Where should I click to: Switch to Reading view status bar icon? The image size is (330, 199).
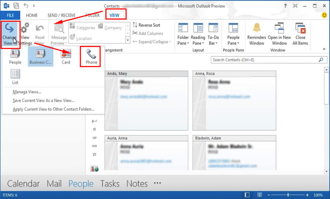tap(260, 195)
